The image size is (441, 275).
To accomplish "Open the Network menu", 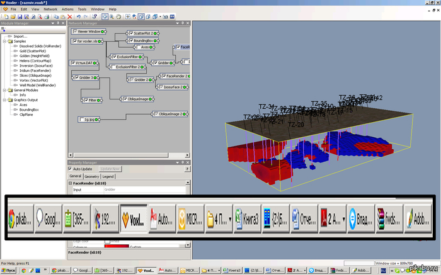I will (50, 9).
